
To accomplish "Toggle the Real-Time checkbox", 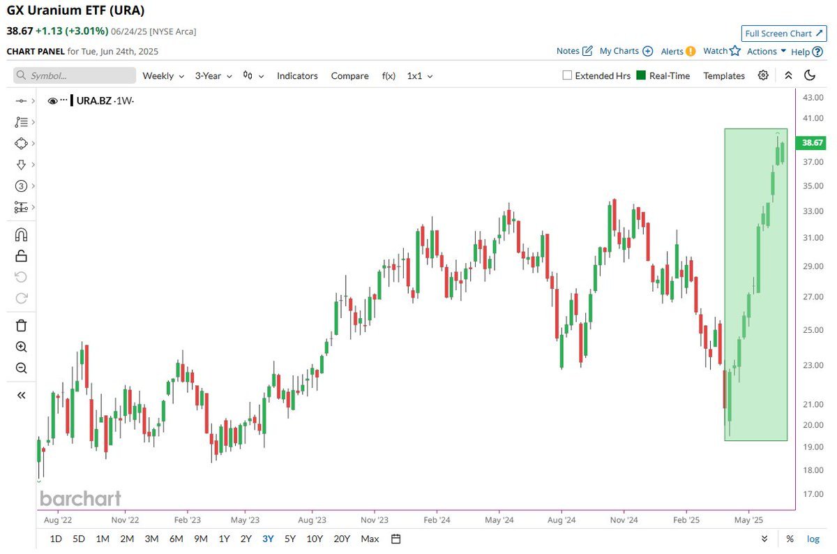I will point(641,75).
